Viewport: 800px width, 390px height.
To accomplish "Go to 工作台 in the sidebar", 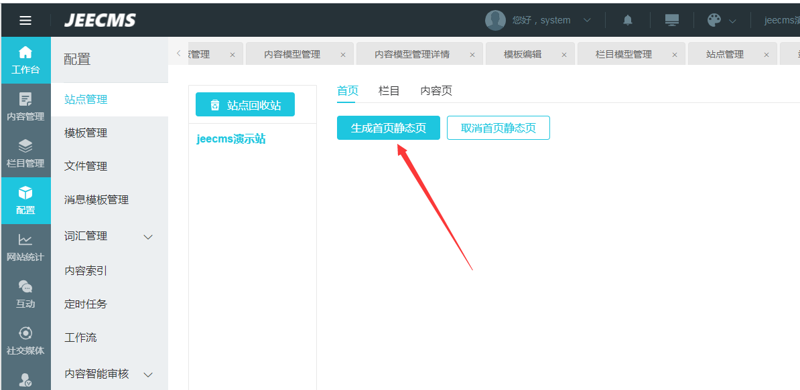I will [25, 60].
